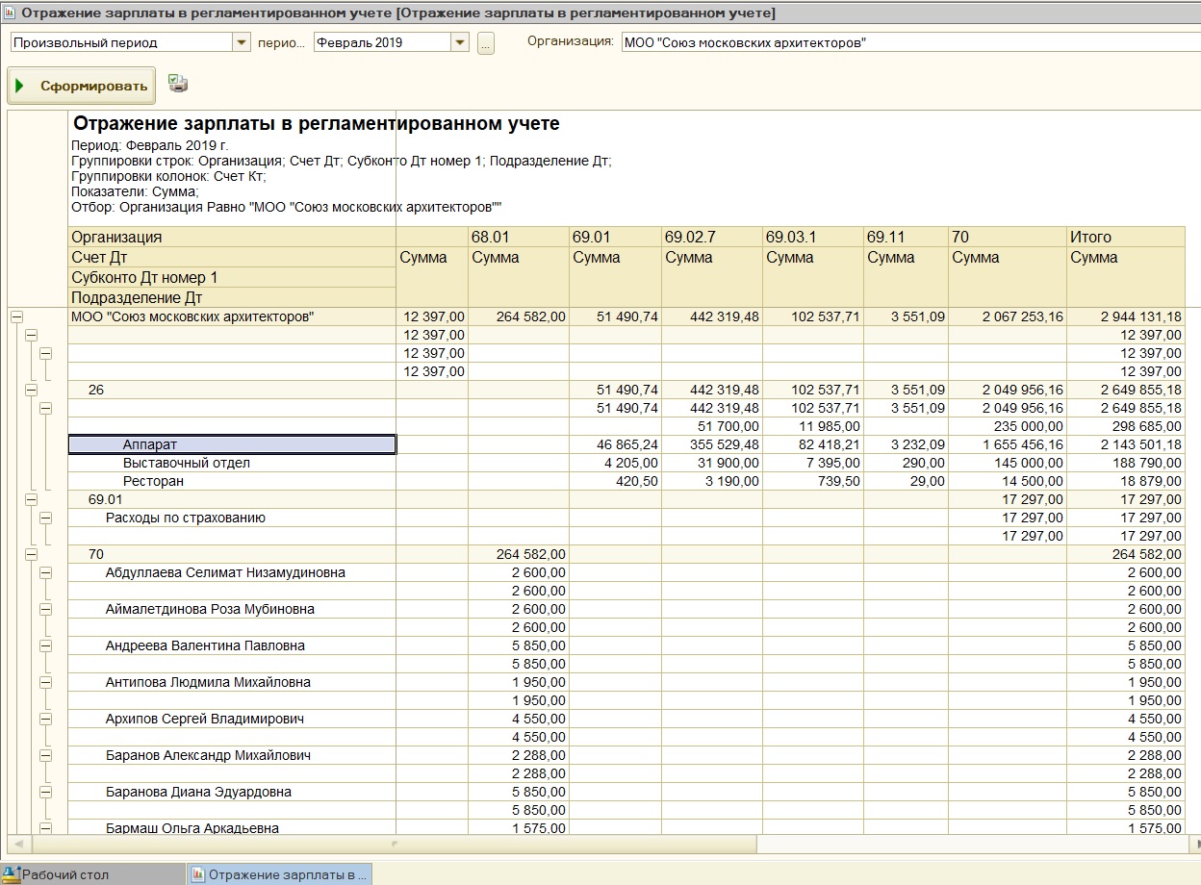Click the ellipsis period selection button
Image resolution: width=1201 pixels, height=885 pixels.
486,43
